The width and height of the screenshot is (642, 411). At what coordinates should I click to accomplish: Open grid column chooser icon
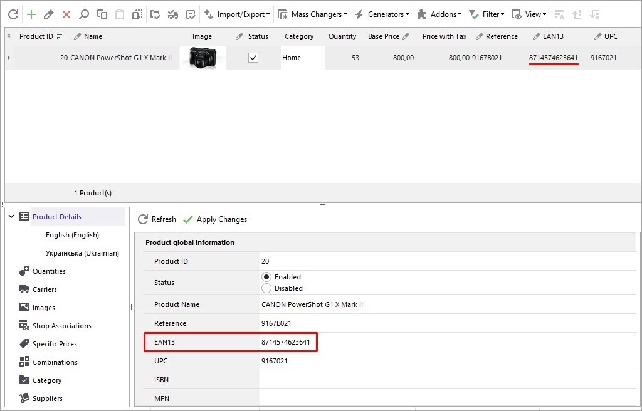coord(9,36)
